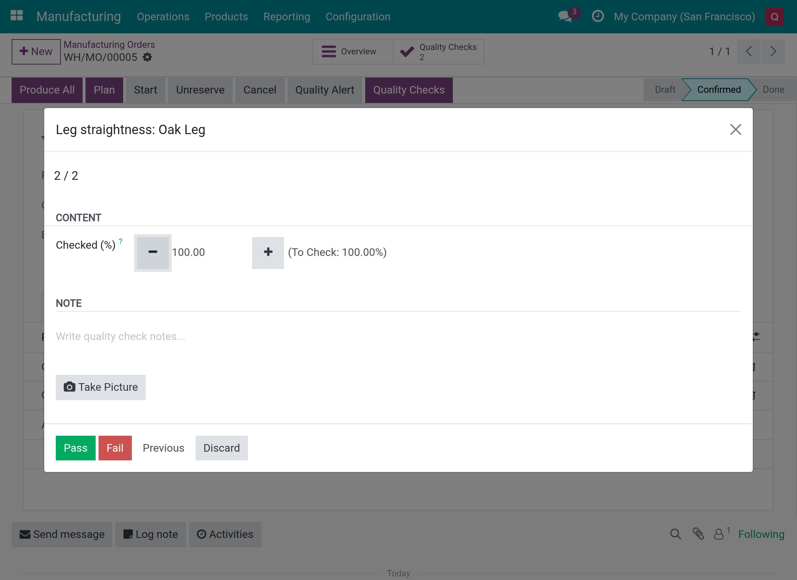
Task: Open the Operations menu
Action: click(163, 17)
